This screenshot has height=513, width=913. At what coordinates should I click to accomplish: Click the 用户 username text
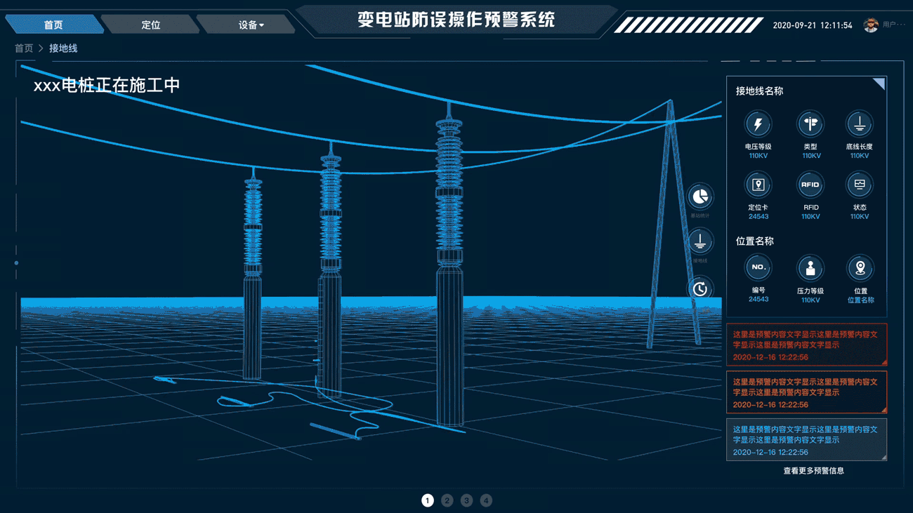894,25
